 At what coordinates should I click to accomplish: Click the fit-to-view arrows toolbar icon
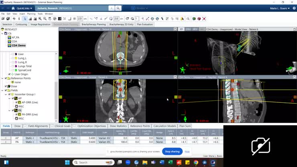pos(65,18)
